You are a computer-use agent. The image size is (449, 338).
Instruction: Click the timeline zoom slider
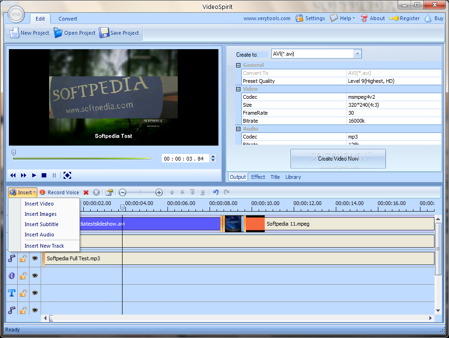141,192
